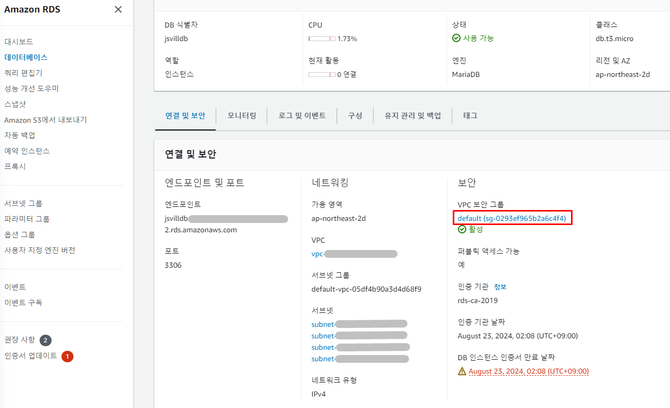
Task: Open the 스냅샷 page
Action: coord(15,104)
